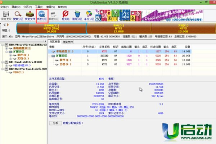Expand the 本地磁盘(C:) tree node

[x=6, y=48]
